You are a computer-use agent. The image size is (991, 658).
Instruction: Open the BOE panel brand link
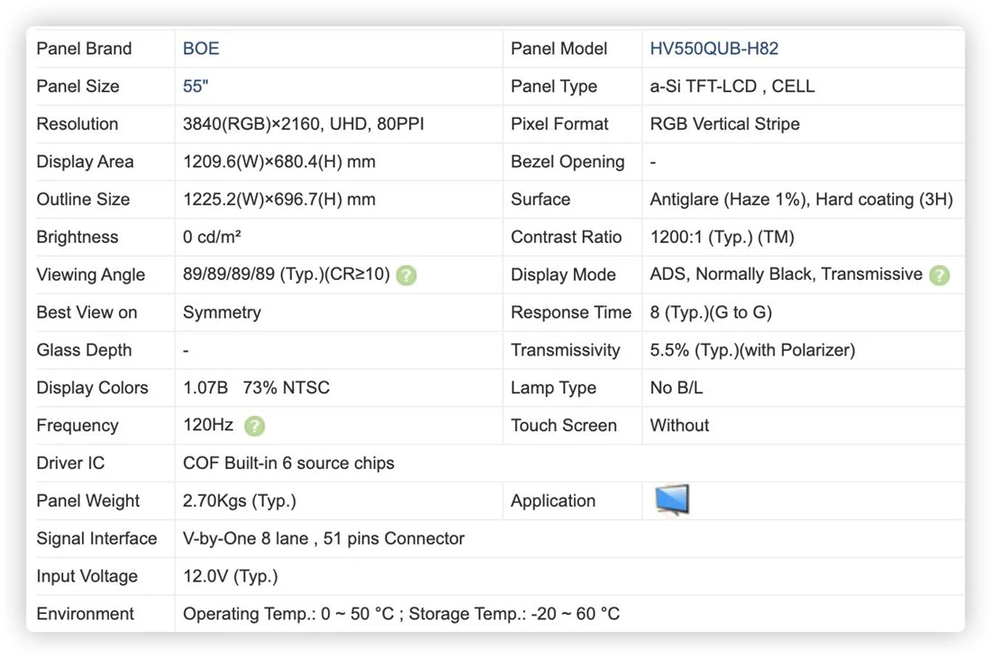click(x=201, y=49)
